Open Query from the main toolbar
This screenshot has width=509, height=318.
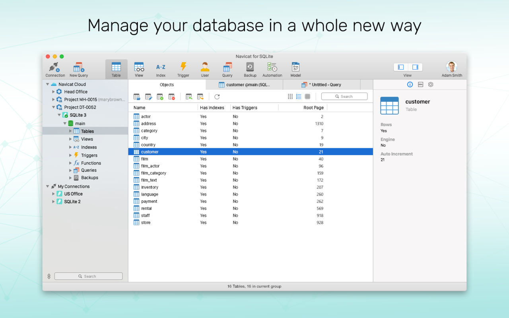227,70
